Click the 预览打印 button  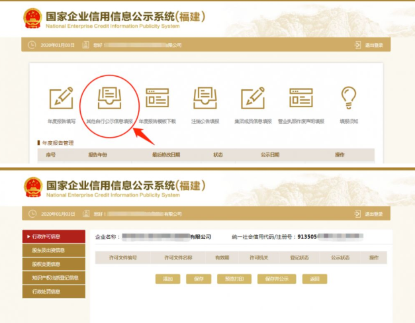(x=234, y=279)
